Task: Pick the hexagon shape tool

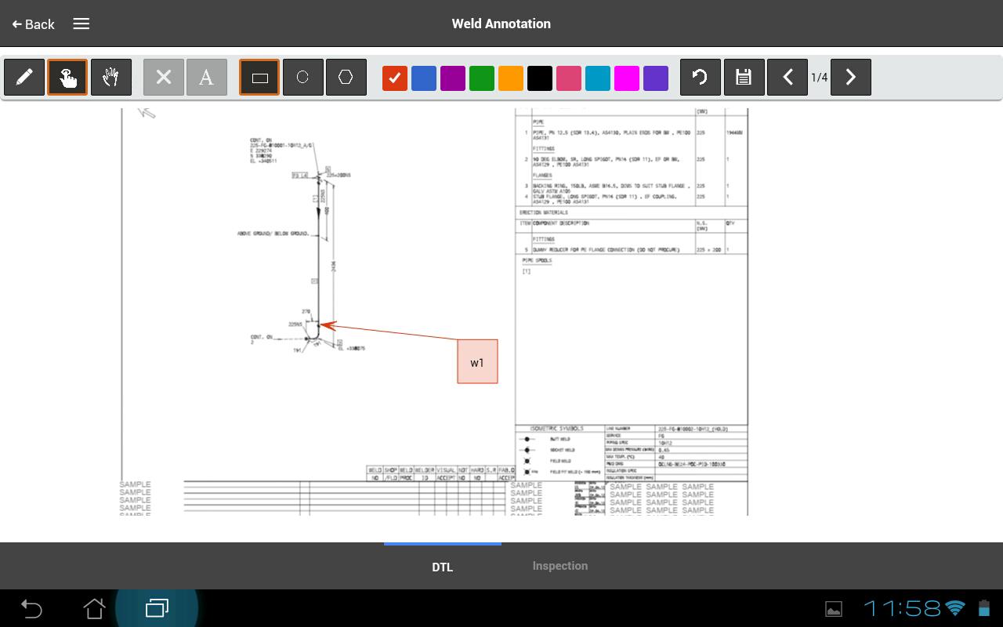Action: 346,78
